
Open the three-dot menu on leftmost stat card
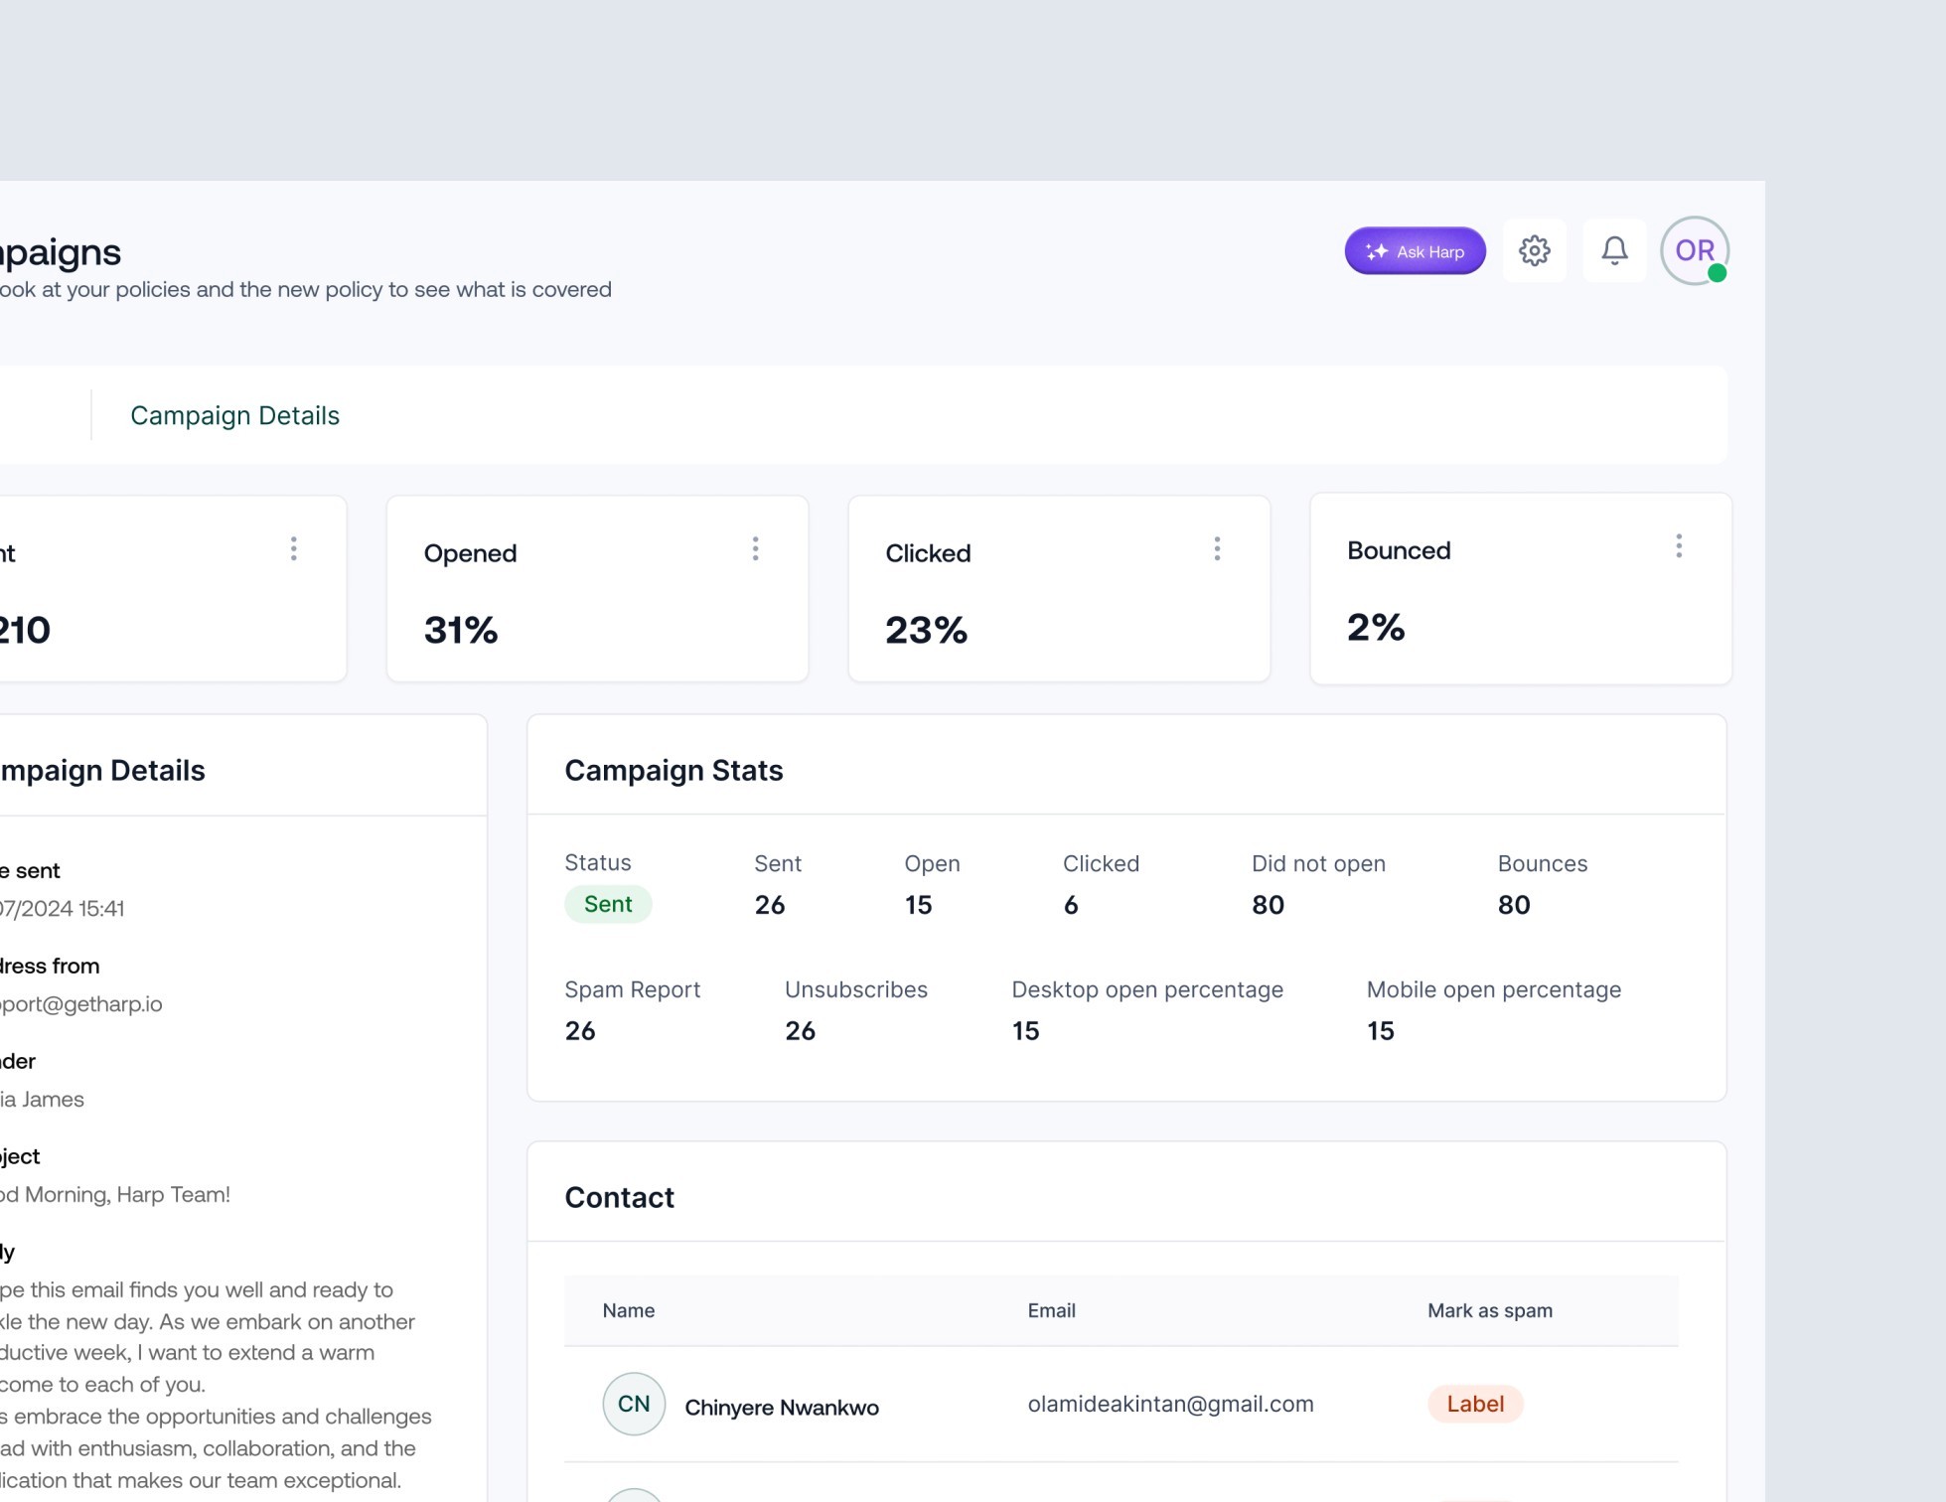(293, 549)
